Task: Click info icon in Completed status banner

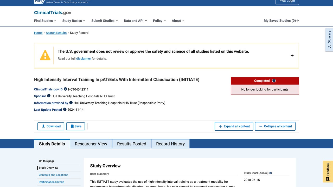Action: 274,81
